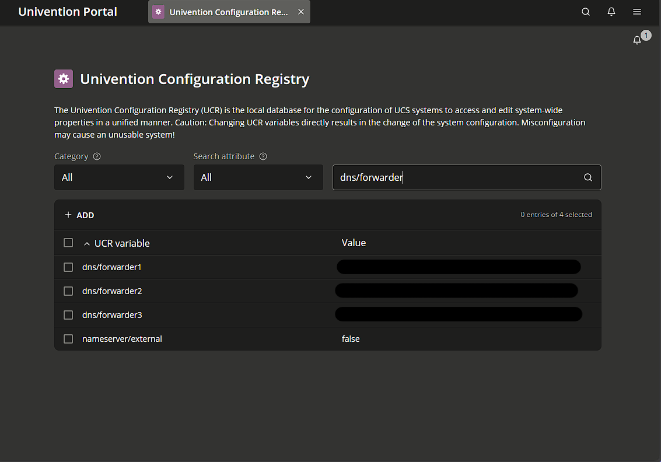Switch to Univention Configuration Re... tab
Image resolution: width=661 pixels, height=462 pixels.
(229, 12)
